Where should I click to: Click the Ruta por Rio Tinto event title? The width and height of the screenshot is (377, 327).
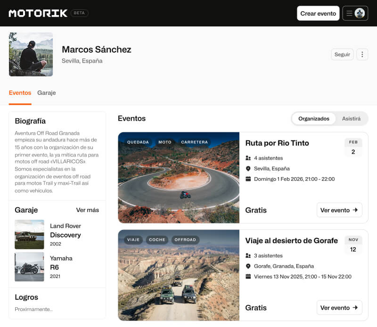[x=277, y=143]
